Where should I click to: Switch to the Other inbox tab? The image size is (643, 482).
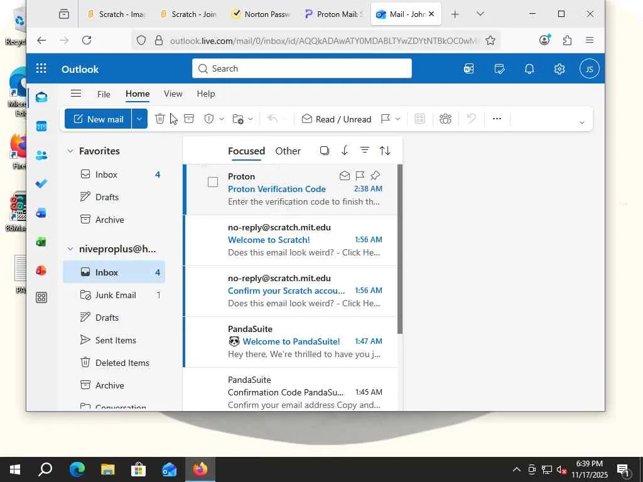(288, 151)
